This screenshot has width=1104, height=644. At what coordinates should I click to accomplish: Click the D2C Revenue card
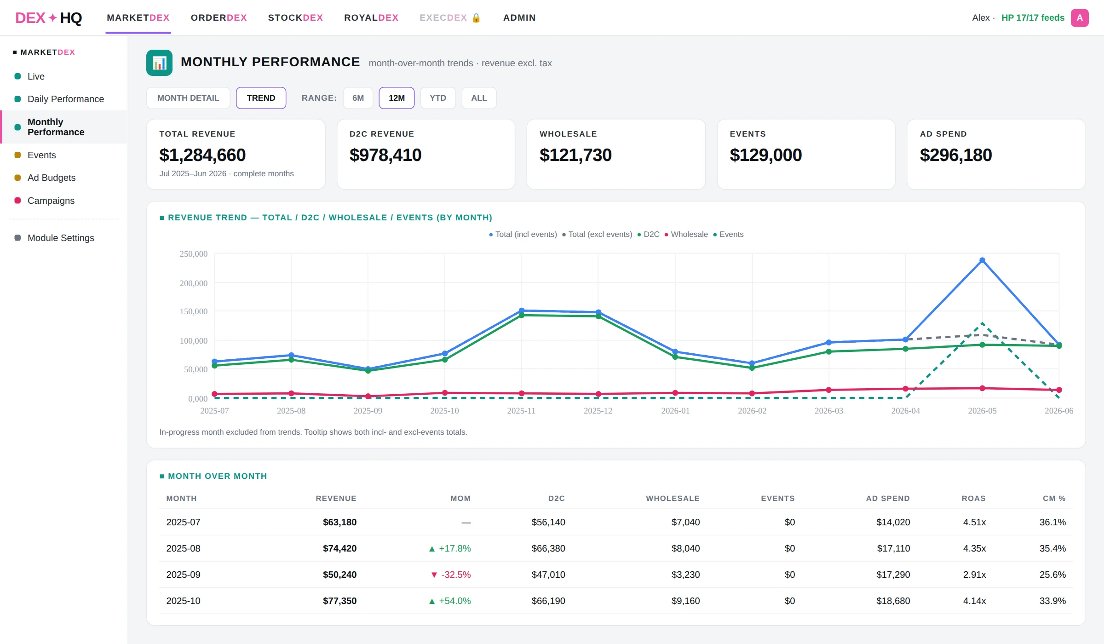(x=426, y=154)
